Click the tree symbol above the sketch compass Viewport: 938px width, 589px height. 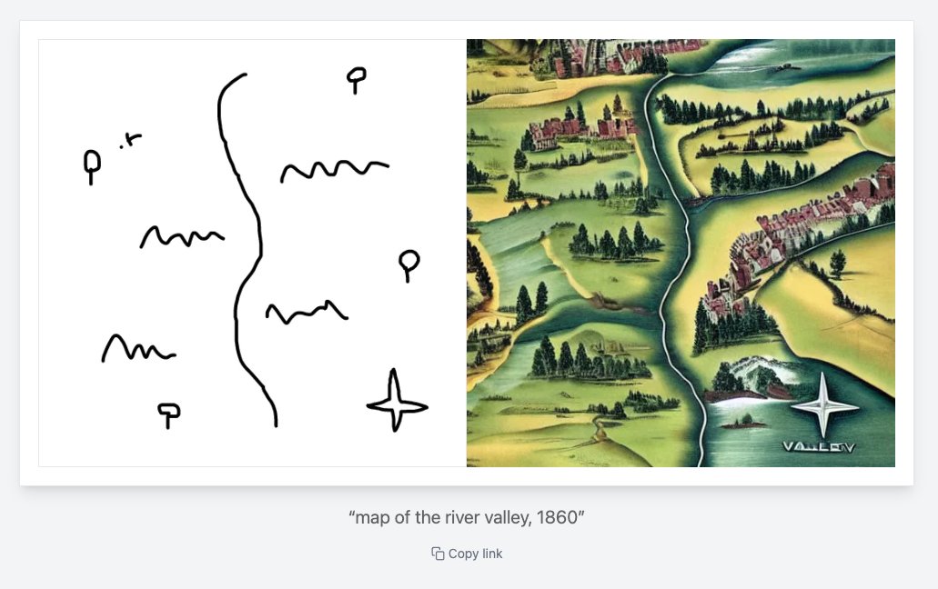coord(409,265)
